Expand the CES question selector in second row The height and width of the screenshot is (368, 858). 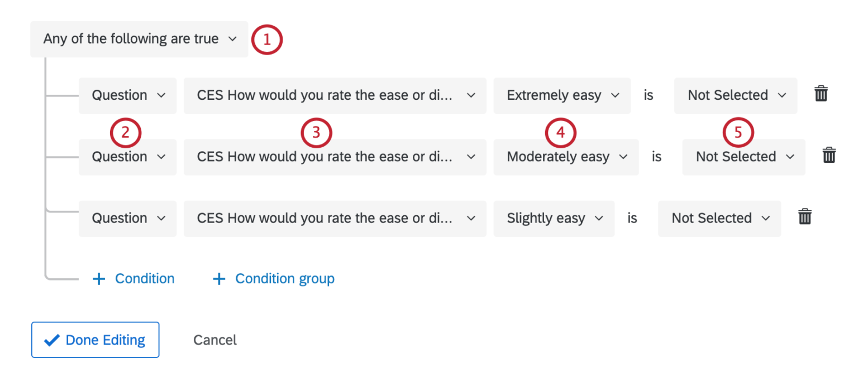pyautogui.click(x=335, y=157)
